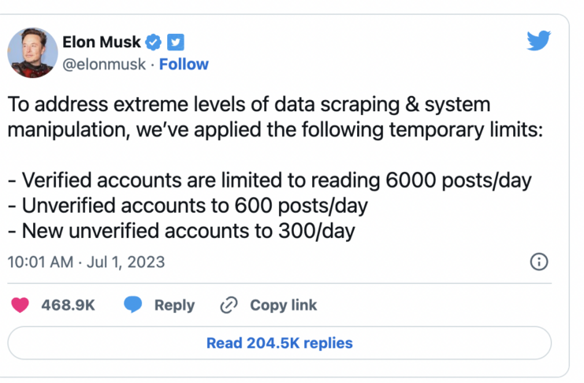584x383 pixels.
Task: Click Elon Musk's profile avatar photo
Action: click(x=33, y=53)
